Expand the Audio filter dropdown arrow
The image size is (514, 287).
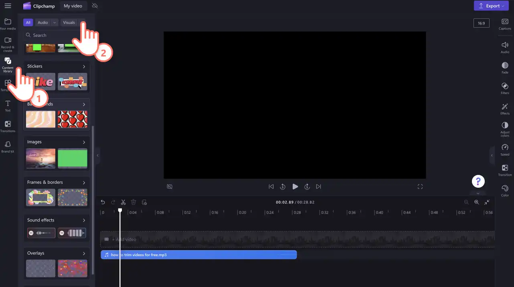(55, 22)
